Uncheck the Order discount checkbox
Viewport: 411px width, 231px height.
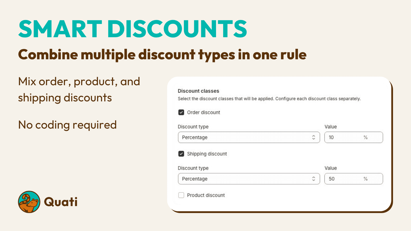[x=181, y=112]
